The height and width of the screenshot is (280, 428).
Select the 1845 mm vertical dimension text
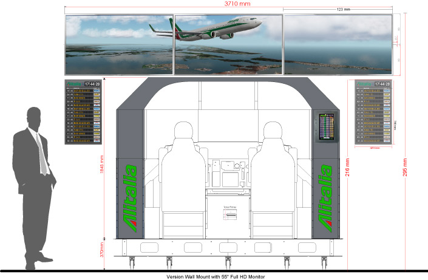101,164
